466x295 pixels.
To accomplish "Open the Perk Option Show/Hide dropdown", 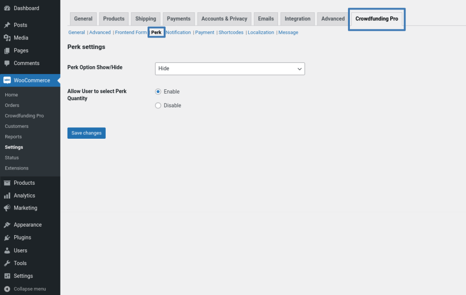I will pos(229,69).
